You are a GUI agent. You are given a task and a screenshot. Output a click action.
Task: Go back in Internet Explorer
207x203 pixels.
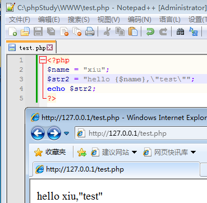click(38, 133)
